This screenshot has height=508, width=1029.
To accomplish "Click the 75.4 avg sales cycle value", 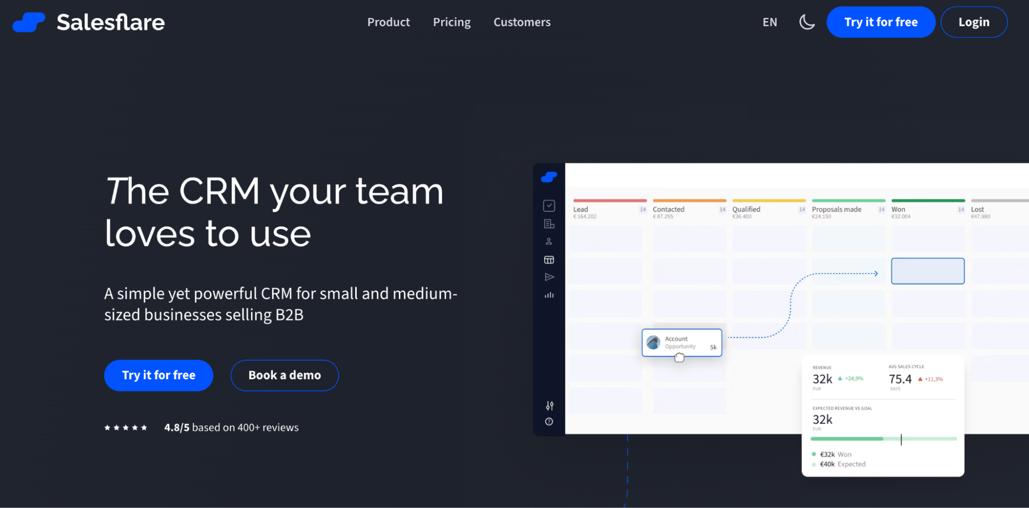I will click(x=900, y=379).
